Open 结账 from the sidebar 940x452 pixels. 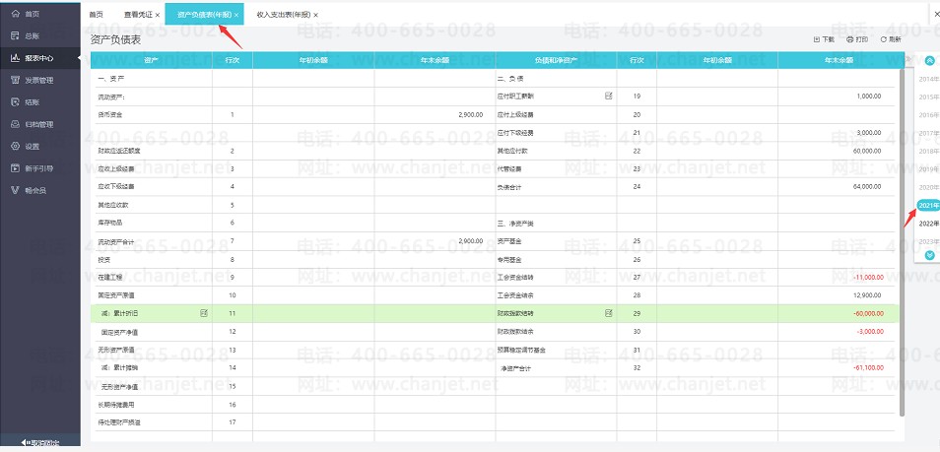pyautogui.click(x=31, y=101)
